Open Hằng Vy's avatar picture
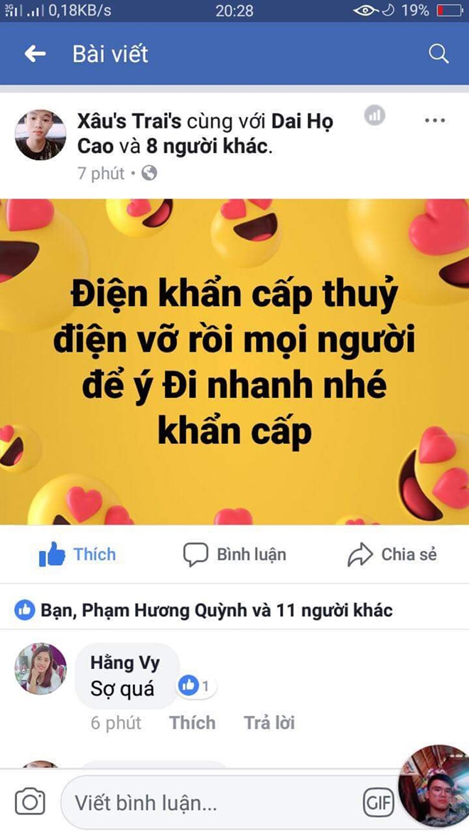The width and height of the screenshot is (469, 835). 41,669
